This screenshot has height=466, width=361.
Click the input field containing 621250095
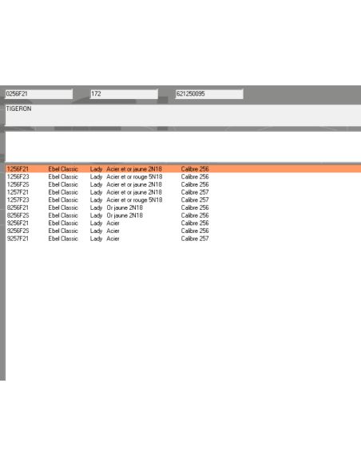point(209,94)
